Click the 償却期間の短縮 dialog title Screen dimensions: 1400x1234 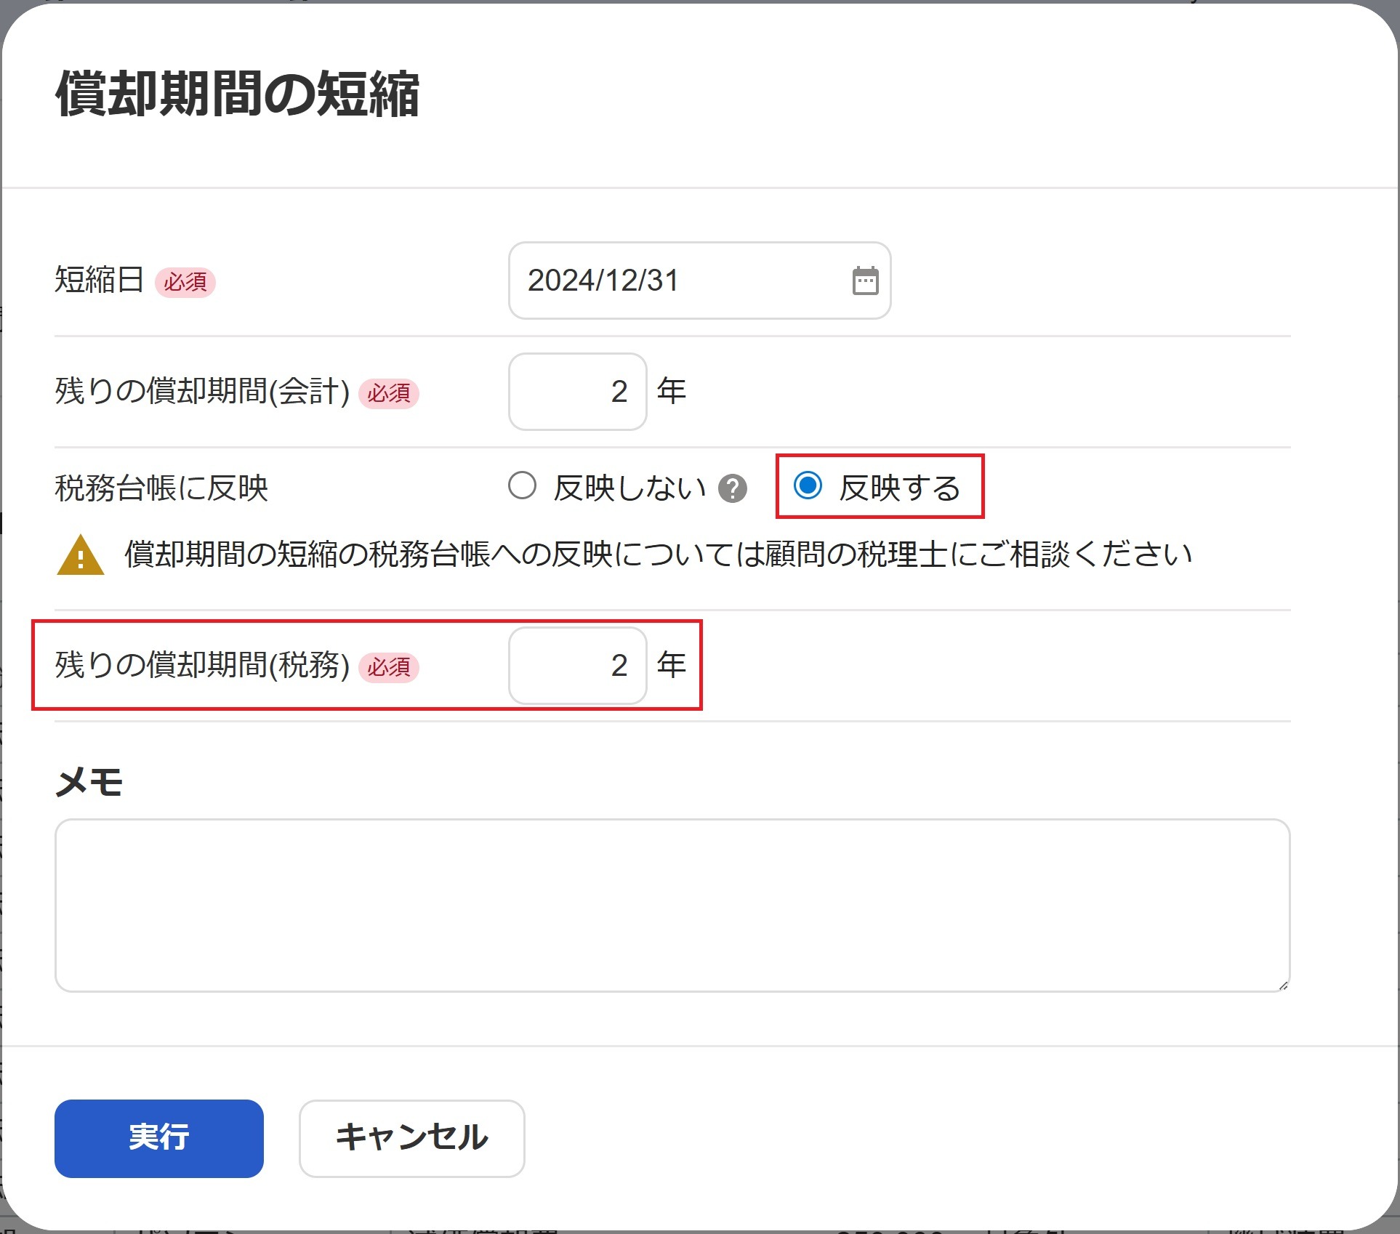tap(238, 94)
